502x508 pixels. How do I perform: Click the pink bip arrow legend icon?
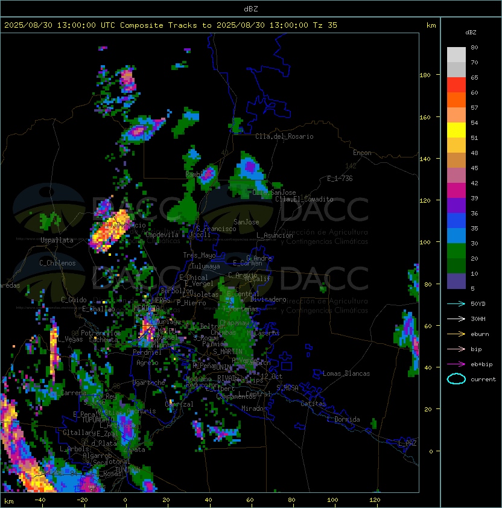coord(456,349)
